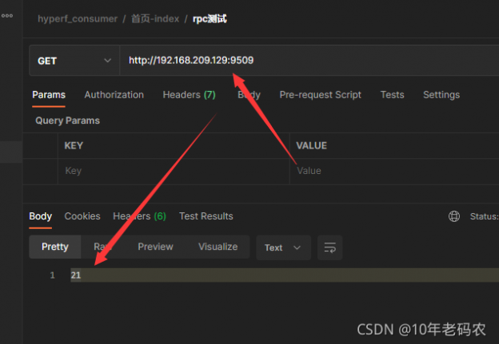
Task: View the Test Results tab
Action: [206, 216]
